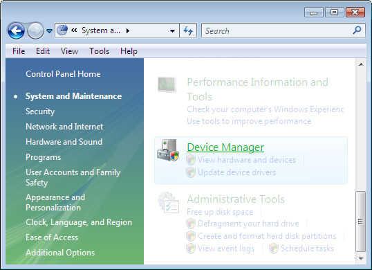The height and width of the screenshot is (270, 372).
Task: Click the scrollbar up arrow
Action: click(x=361, y=64)
